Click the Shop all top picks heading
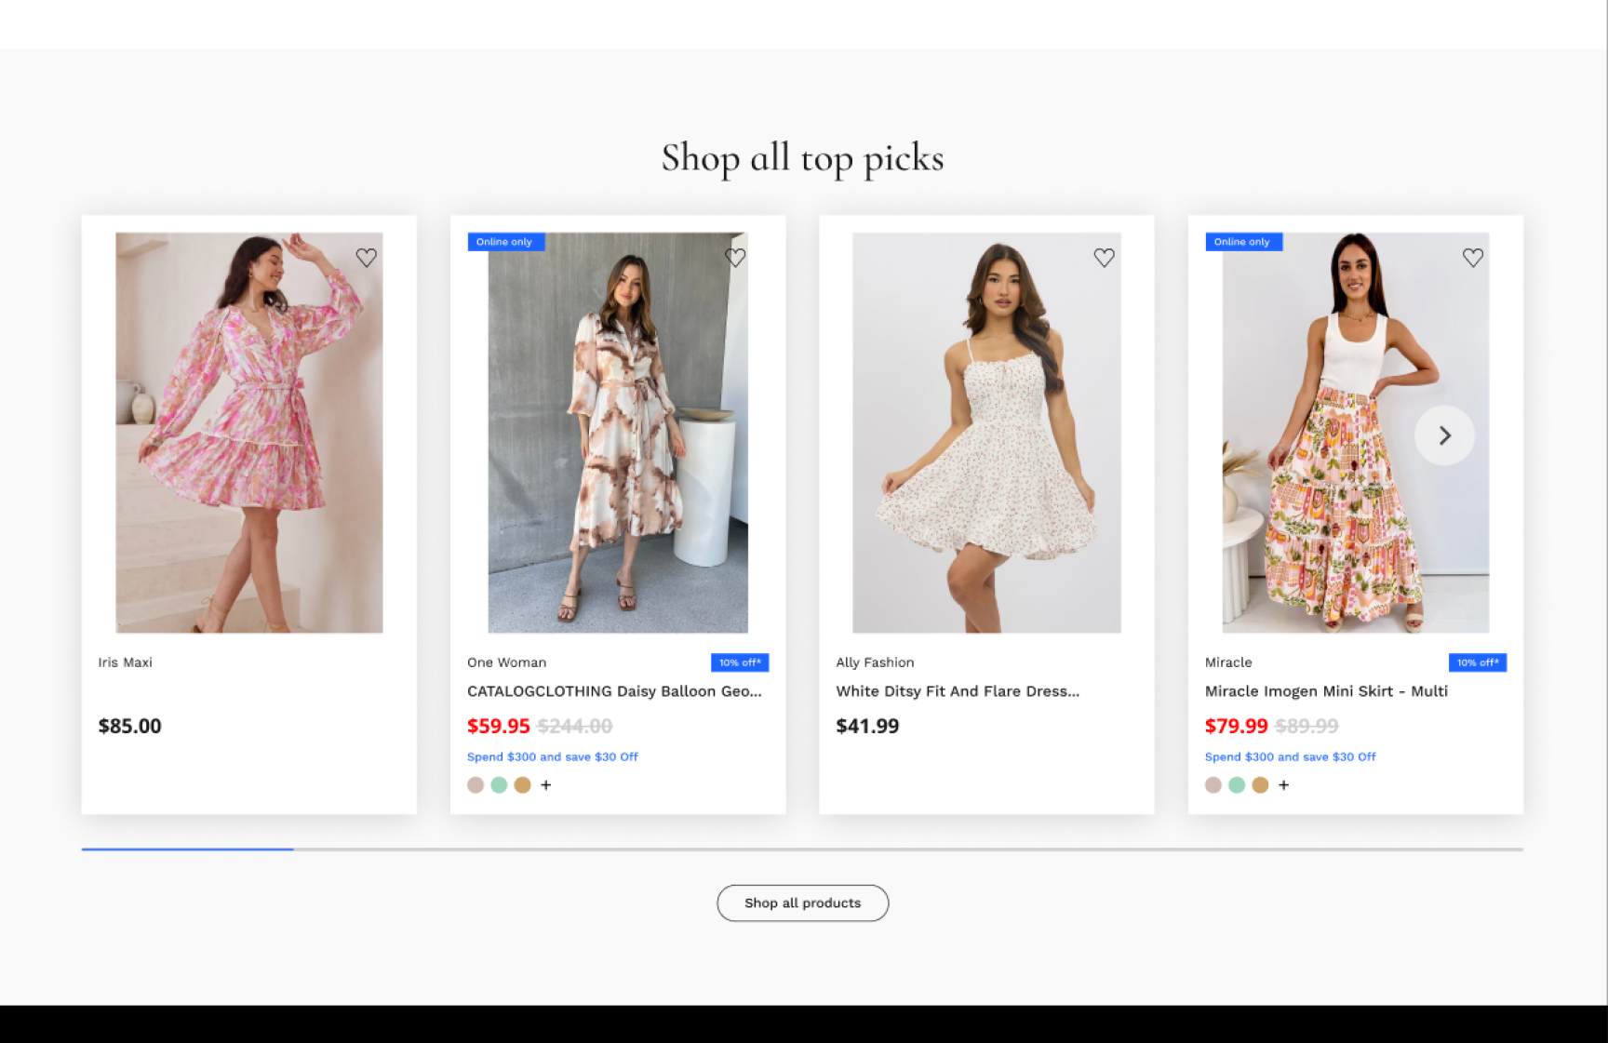 (x=803, y=158)
